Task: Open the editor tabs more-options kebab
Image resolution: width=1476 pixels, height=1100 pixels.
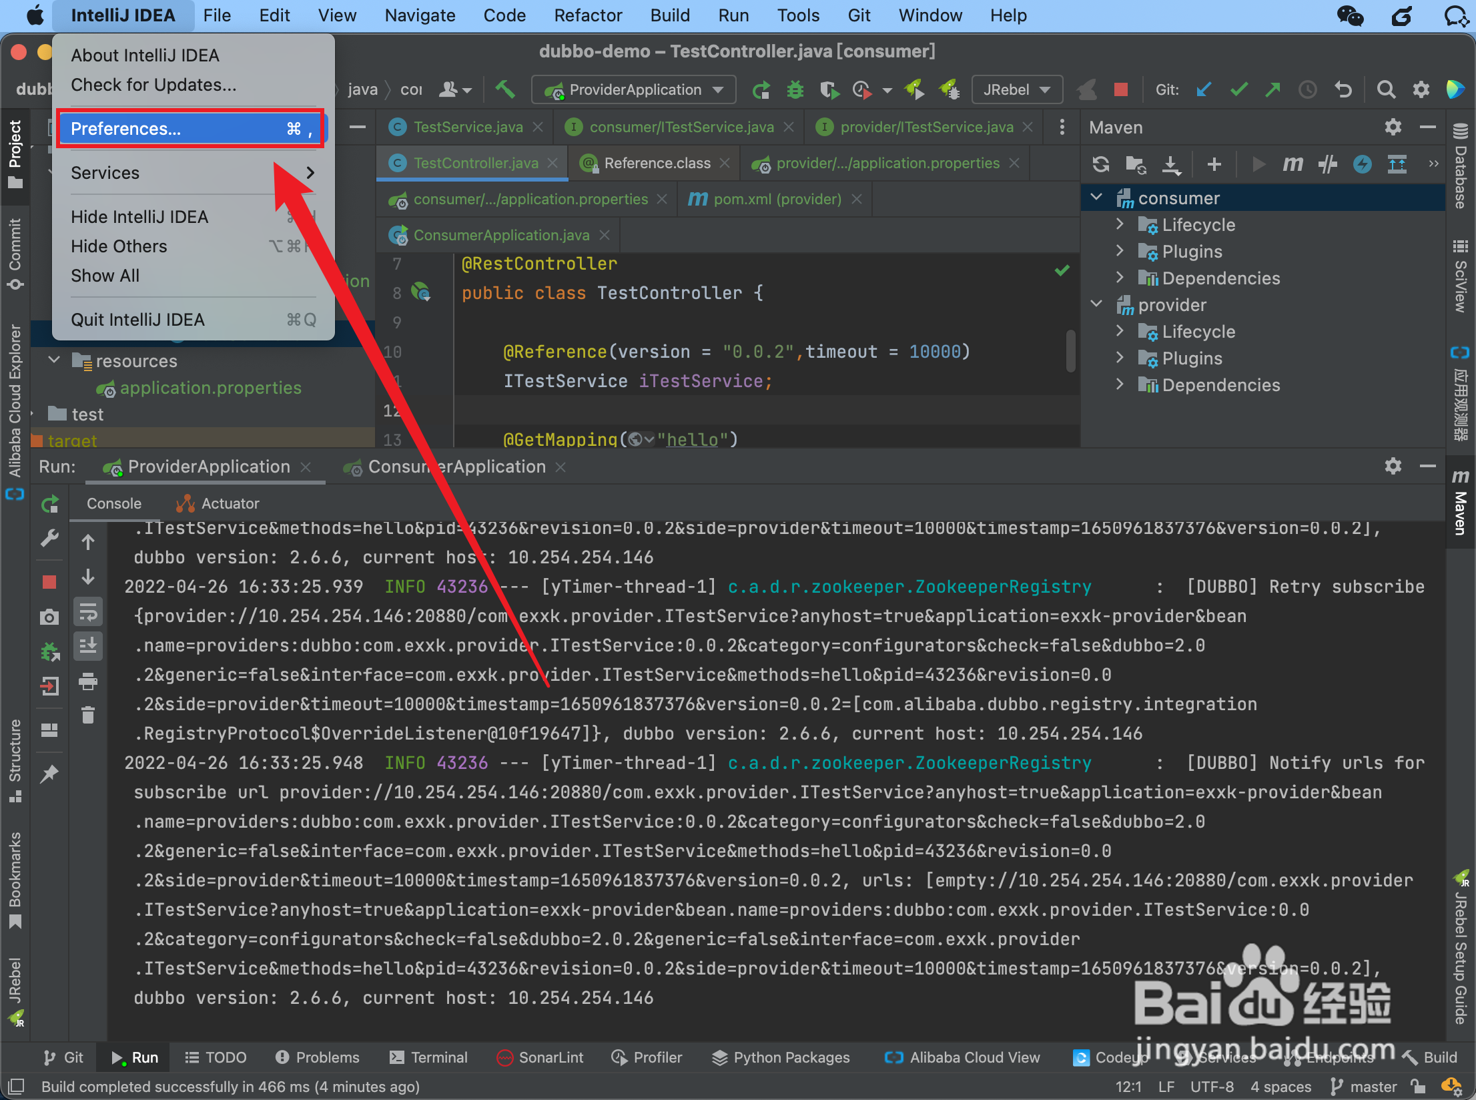Action: click(1062, 127)
